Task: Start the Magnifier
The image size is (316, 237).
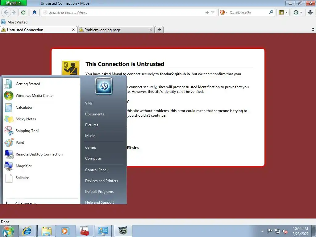Action: click(x=42, y=166)
